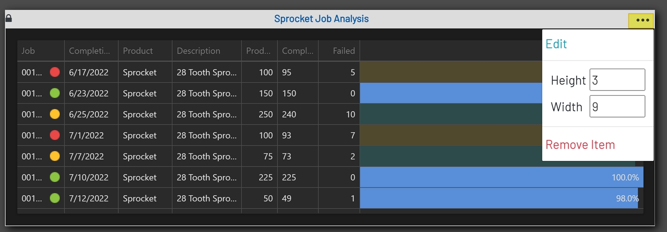Click the 98.0% progress bar

[498, 198]
